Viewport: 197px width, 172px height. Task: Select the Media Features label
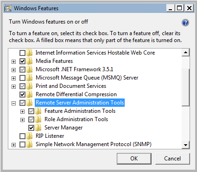[x=54, y=61]
